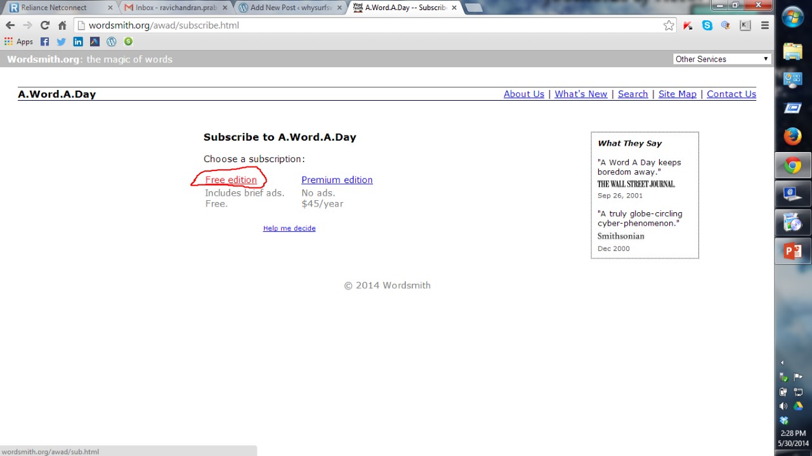Expand the Other Services dropdown
This screenshot has width=812, height=456.
722,59
